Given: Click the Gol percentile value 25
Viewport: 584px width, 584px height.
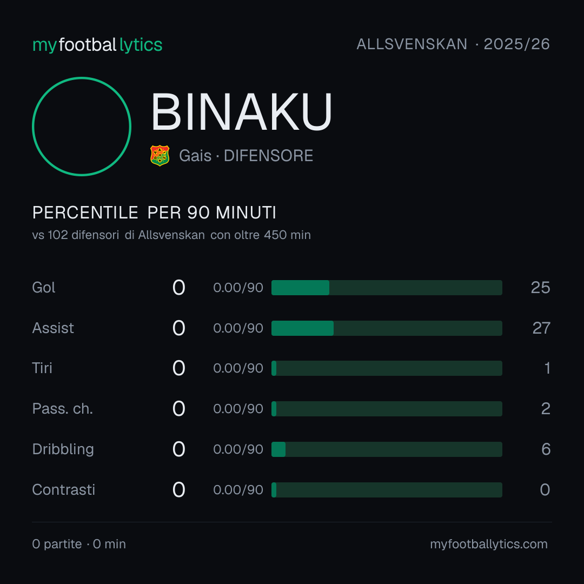Looking at the screenshot, I should [x=540, y=288].
